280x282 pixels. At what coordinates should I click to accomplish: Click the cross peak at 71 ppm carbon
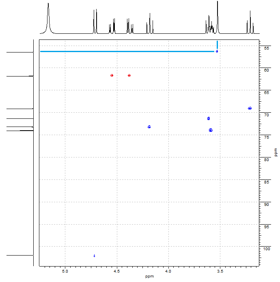tap(209, 118)
